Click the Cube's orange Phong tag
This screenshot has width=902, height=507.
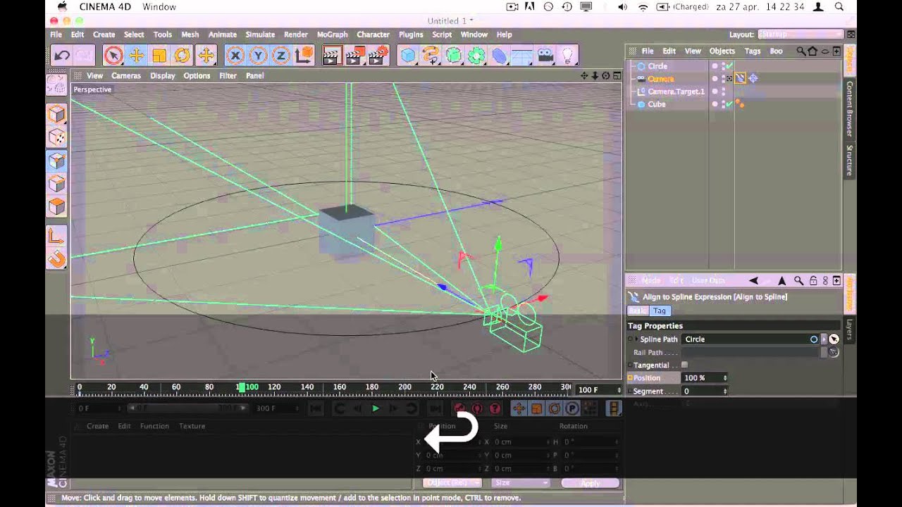tap(740, 104)
